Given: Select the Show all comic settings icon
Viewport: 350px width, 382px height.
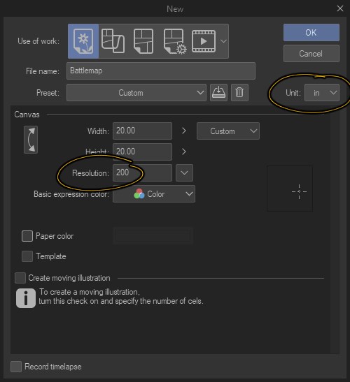Looking at the screenshot, I should pos(174,41).
